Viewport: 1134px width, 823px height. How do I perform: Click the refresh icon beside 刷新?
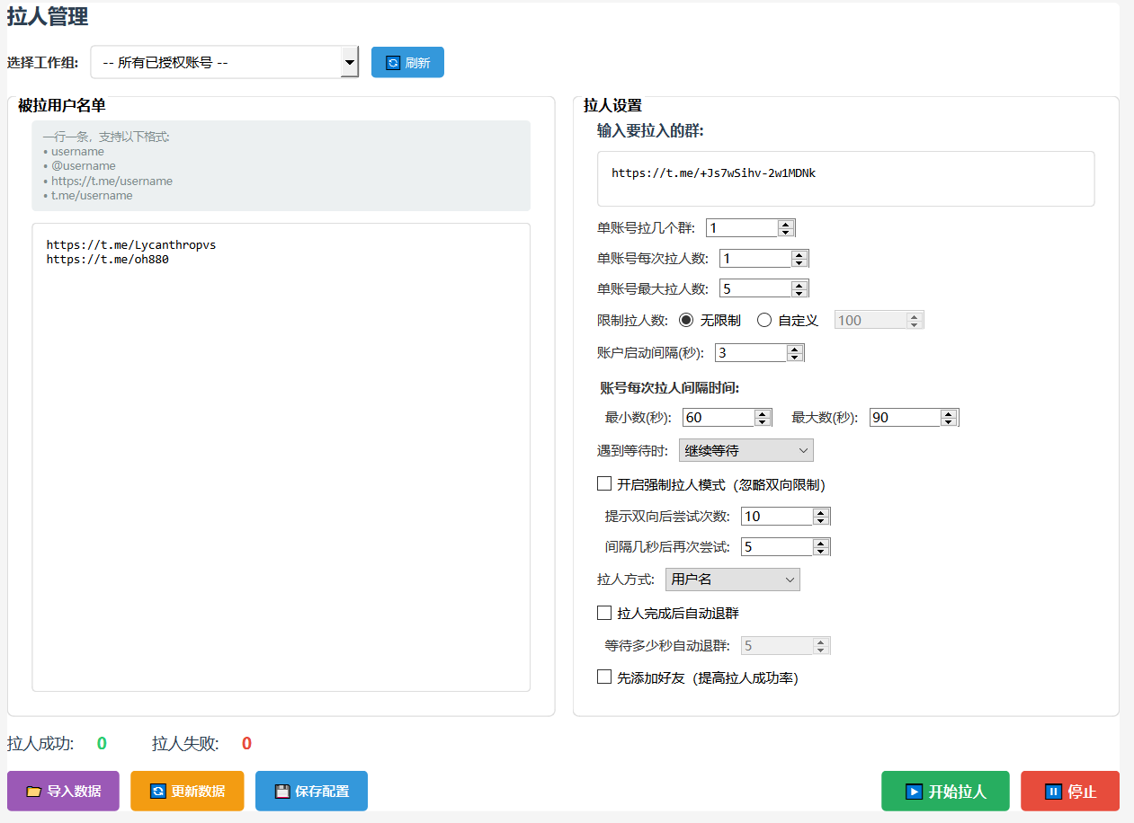pos(393,63)
